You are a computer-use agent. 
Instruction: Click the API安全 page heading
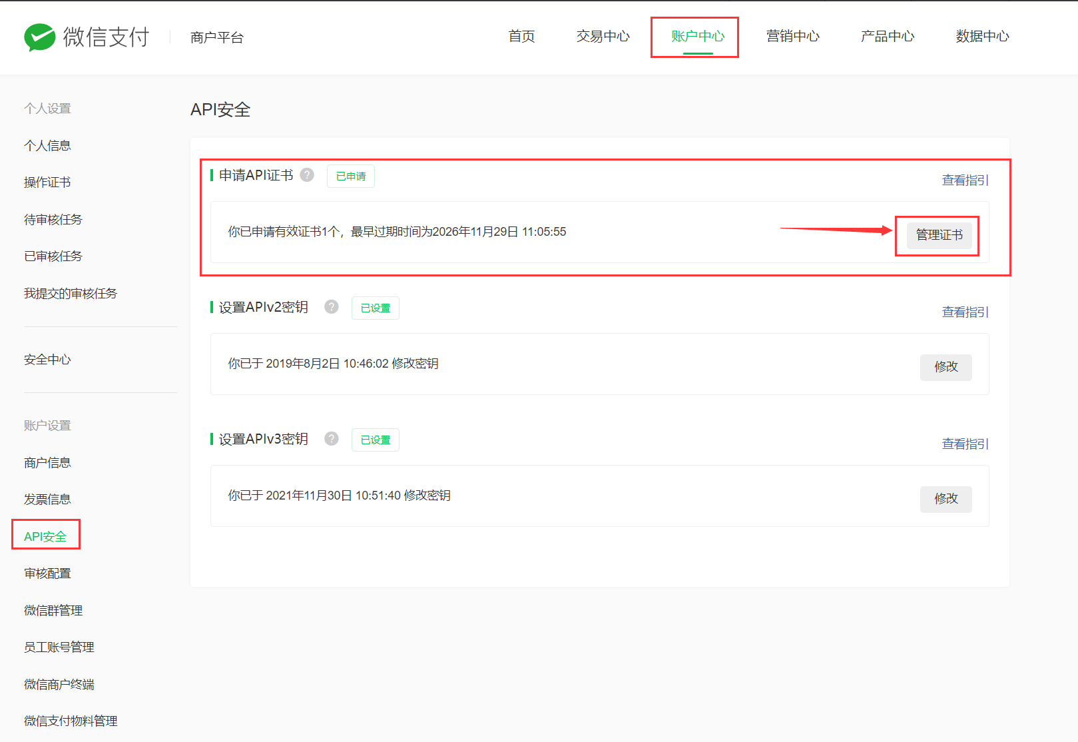coord(220,110)
